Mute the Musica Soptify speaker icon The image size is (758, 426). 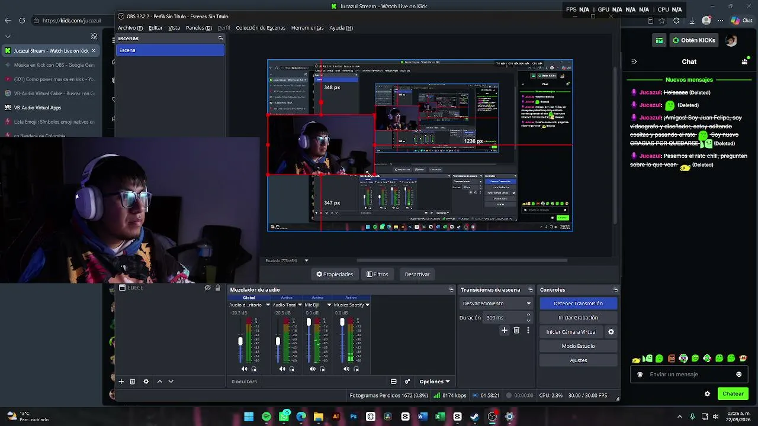pos(346,369)
